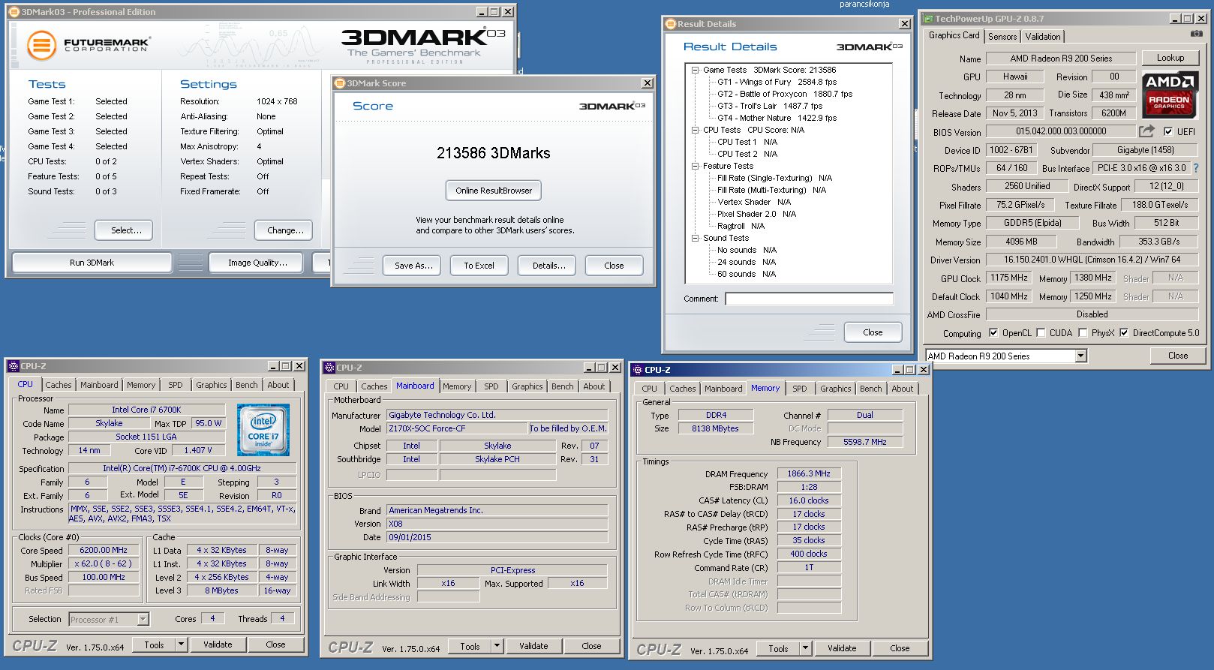Open the Processor #1 selection dropdown
The width and height of the screenshot is (1214, 670).
tap(143, 619)
